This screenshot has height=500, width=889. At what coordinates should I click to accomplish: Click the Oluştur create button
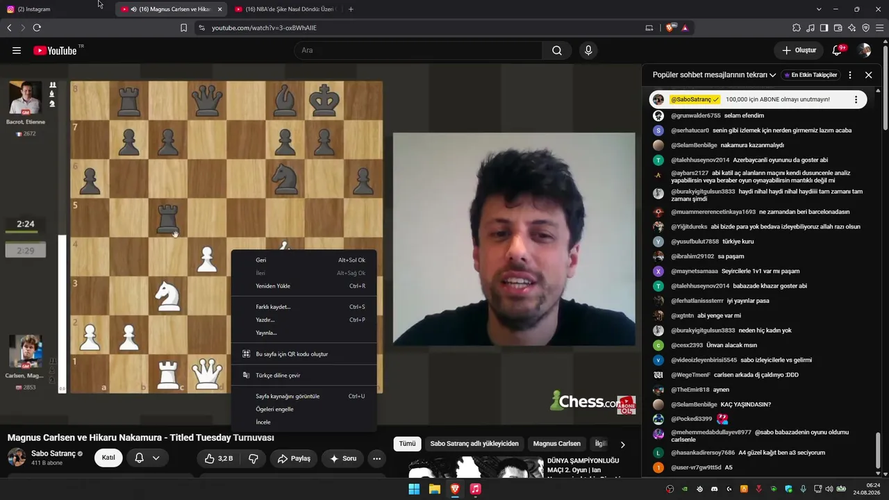799,51
